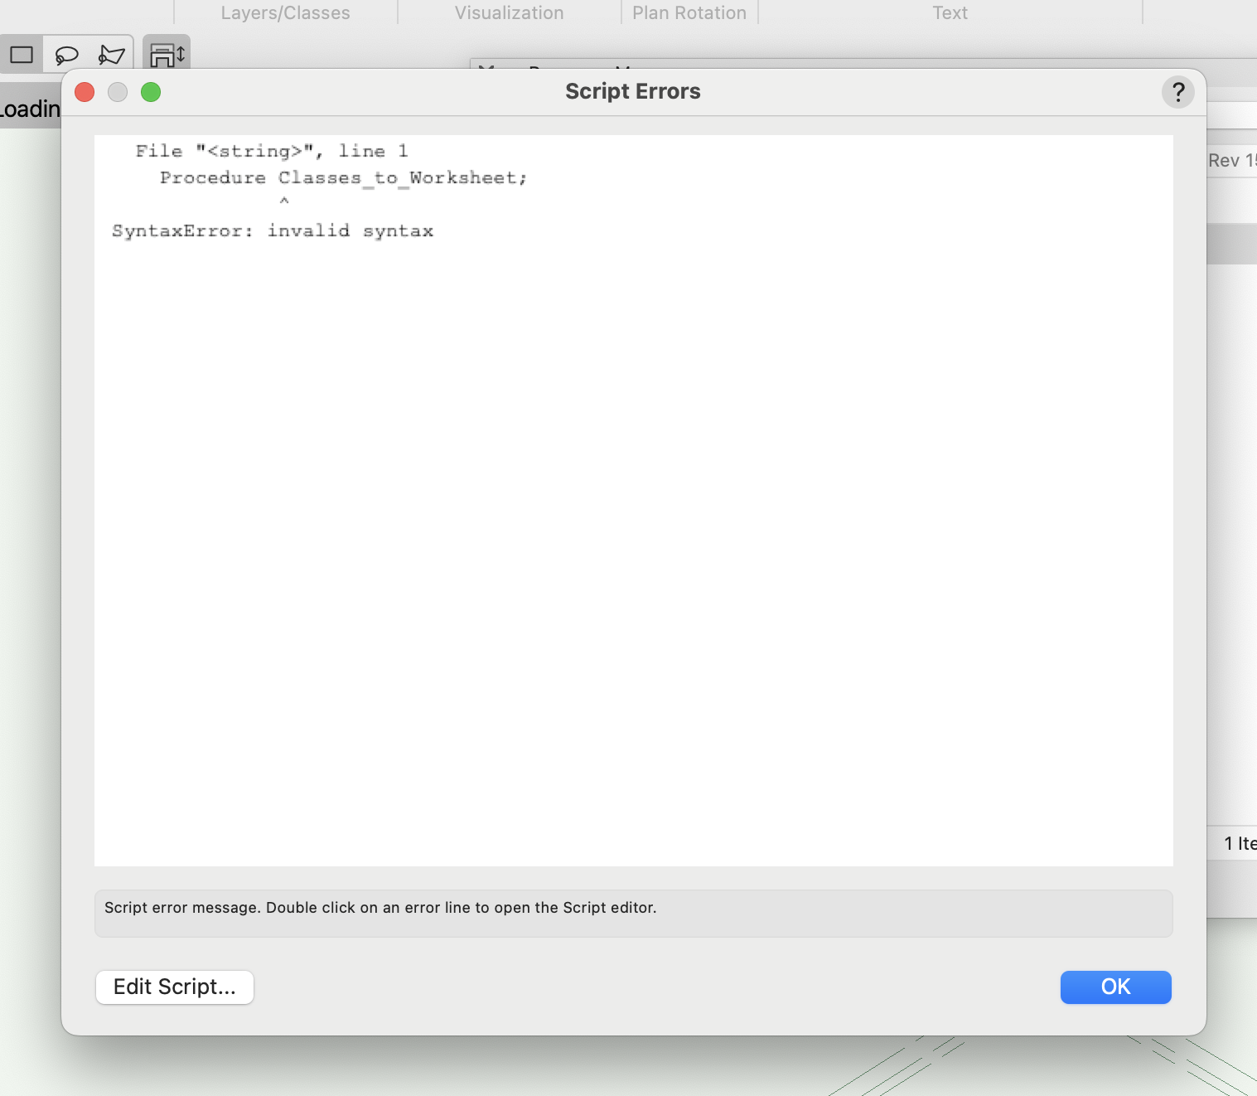Click the script error message help text area
The height and width of the screenshot is (1096, 1257).
(633, 913)
